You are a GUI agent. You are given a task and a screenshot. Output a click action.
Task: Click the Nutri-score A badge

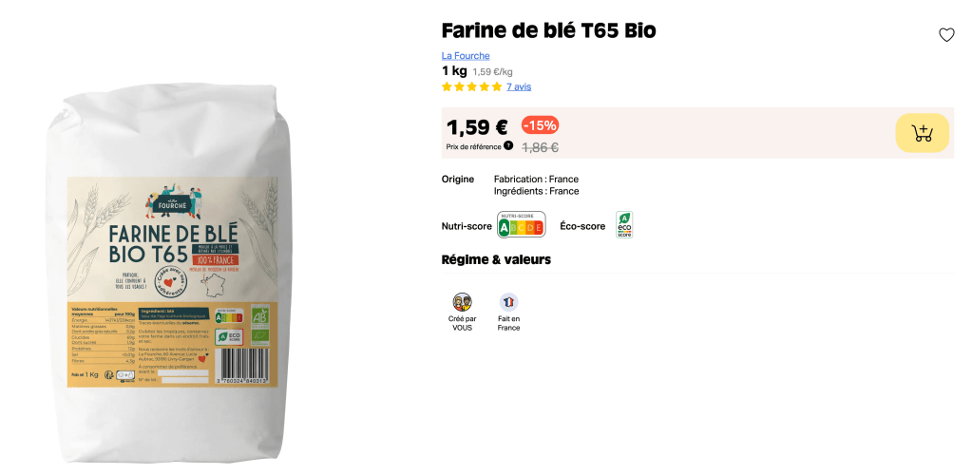(522, 224)
